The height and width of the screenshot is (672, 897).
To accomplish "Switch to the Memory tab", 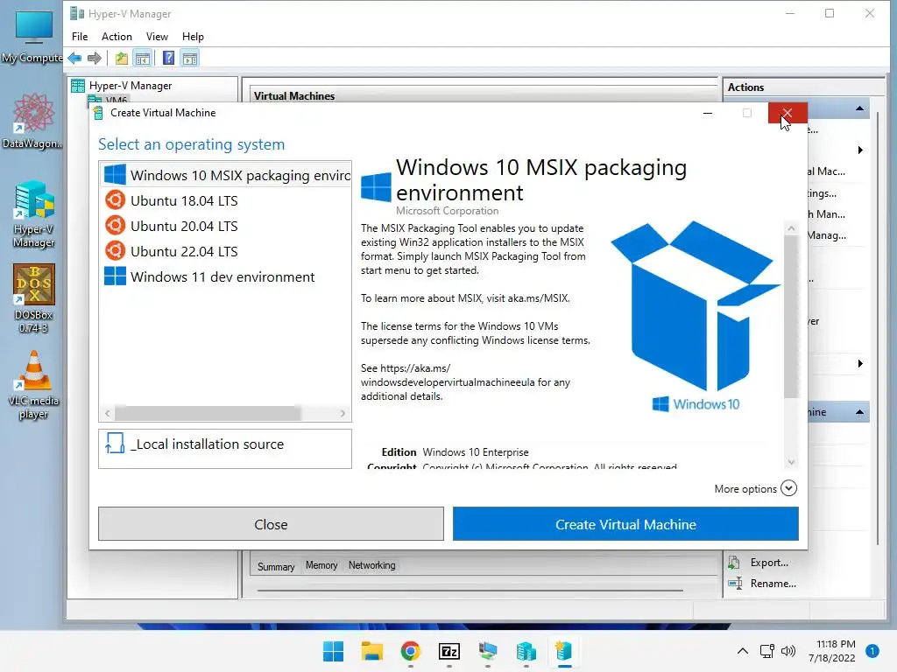I will (321, 565).
